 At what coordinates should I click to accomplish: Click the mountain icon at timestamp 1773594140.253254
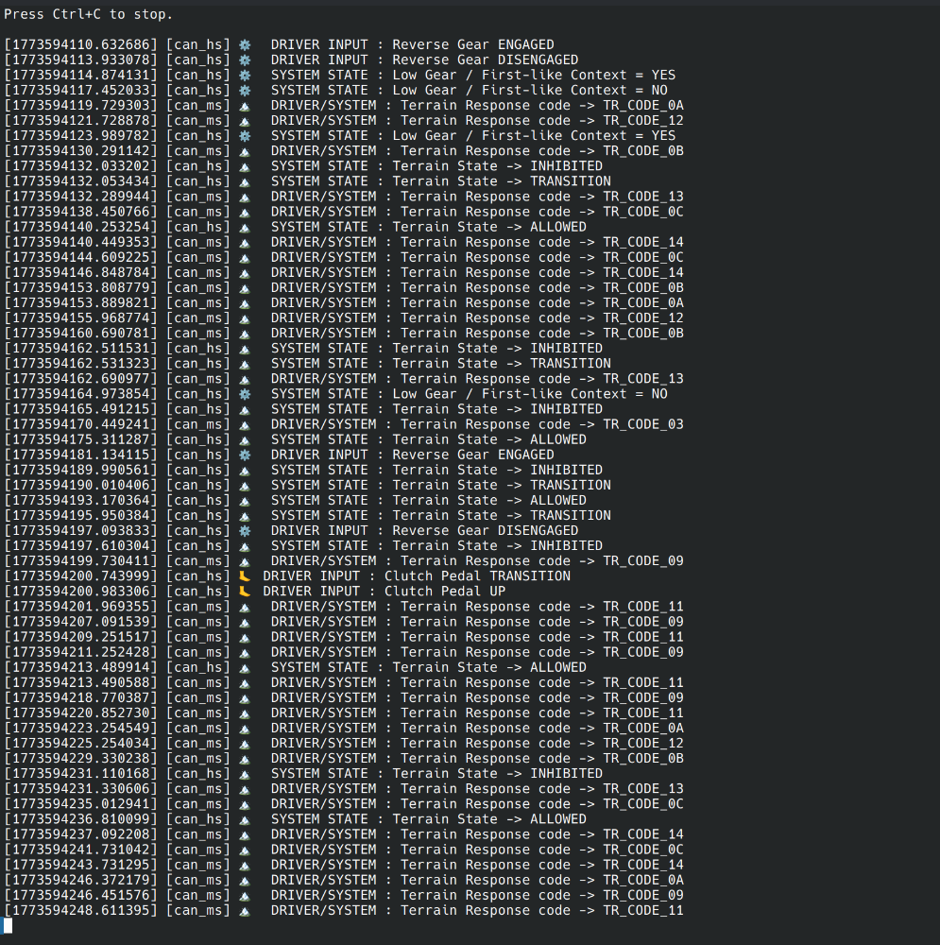(245, 227)
